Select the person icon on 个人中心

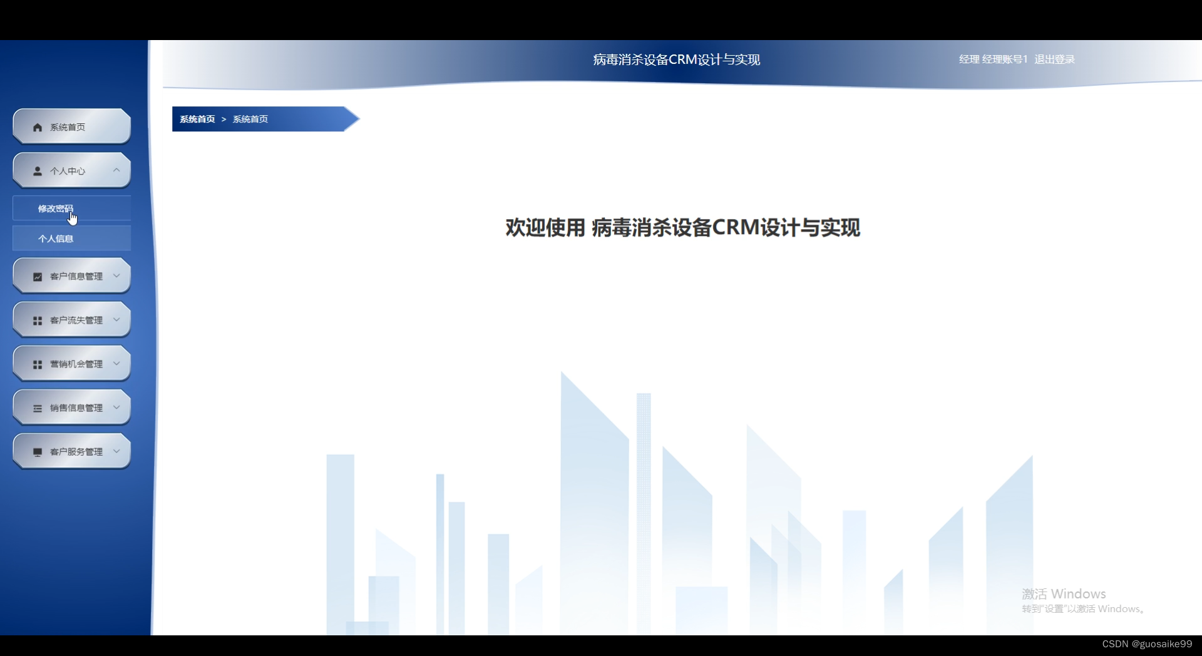point(36,170)
